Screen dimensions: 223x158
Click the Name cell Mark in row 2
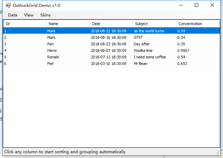68,37
